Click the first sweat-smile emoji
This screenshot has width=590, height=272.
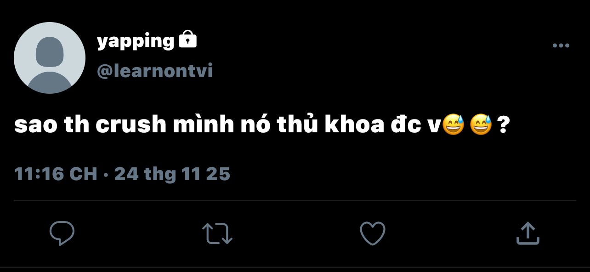pyautogui.click(x=454, y=125)
